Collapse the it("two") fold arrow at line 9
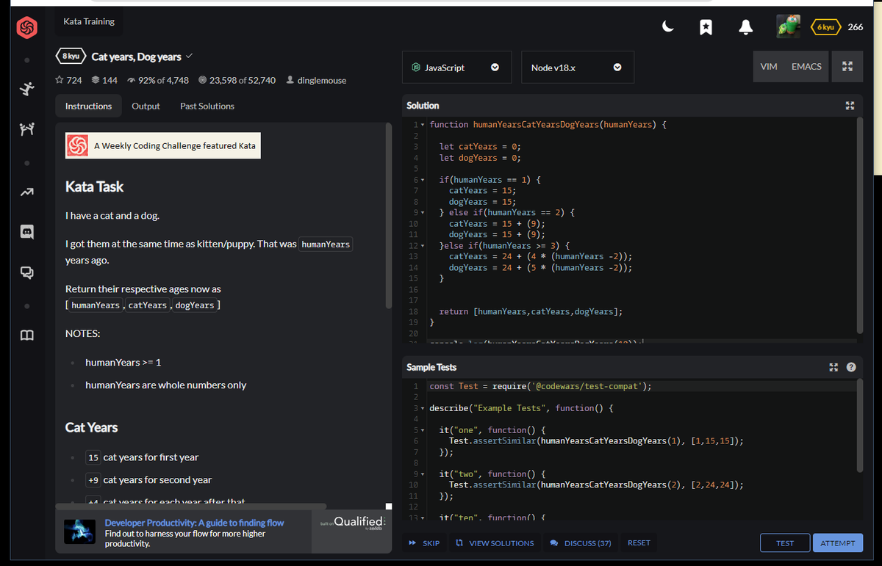Image resolution: width=882 pixels, height=566 pixels. click(422, 474)
